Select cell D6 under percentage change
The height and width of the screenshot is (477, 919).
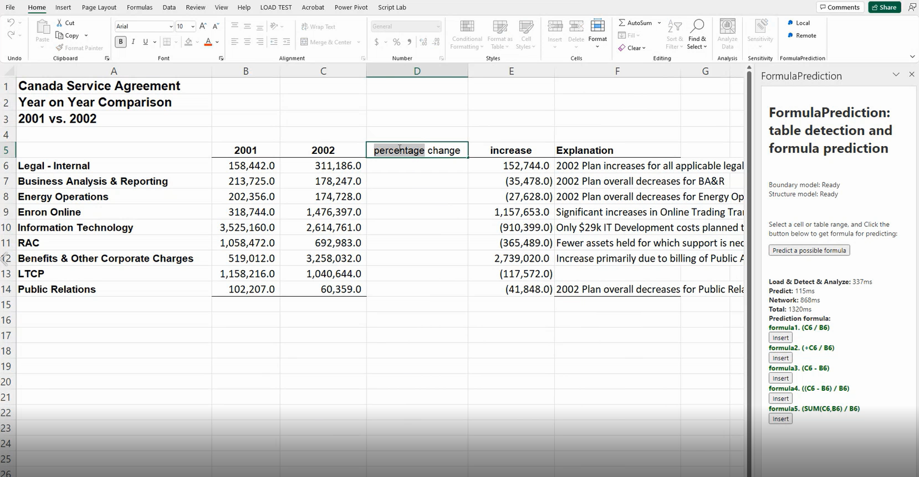pyautogui.click(x=417, y=165)
